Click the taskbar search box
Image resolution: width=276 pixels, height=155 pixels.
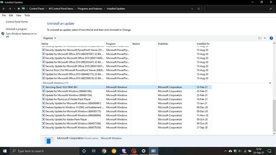[x=44, y=151]
